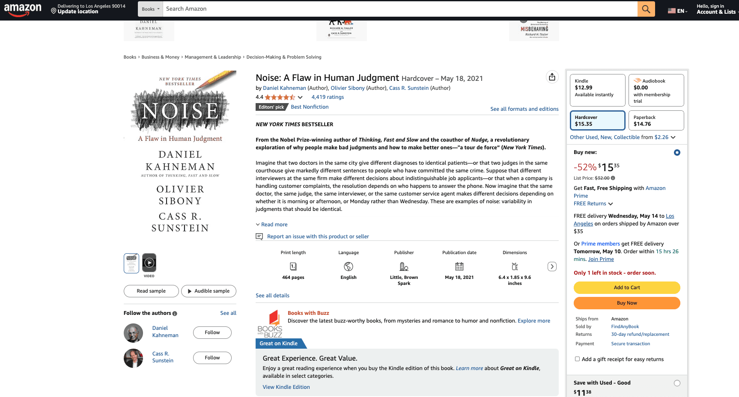Open the 4,419 ratings link
The width and height of the screenshot is (739, 397).
tap(328, 97)
